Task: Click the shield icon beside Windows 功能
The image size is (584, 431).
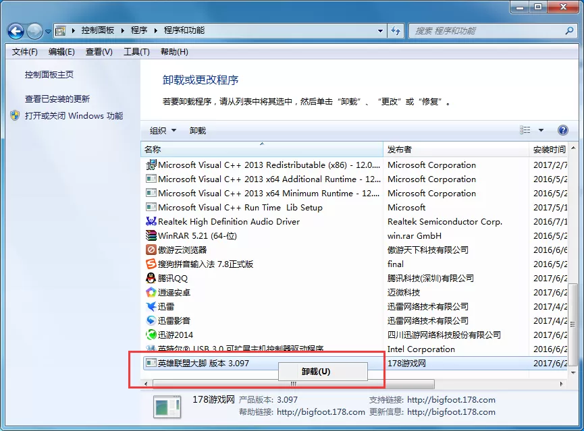Action: pyautogui.click(x=15, y=116)
